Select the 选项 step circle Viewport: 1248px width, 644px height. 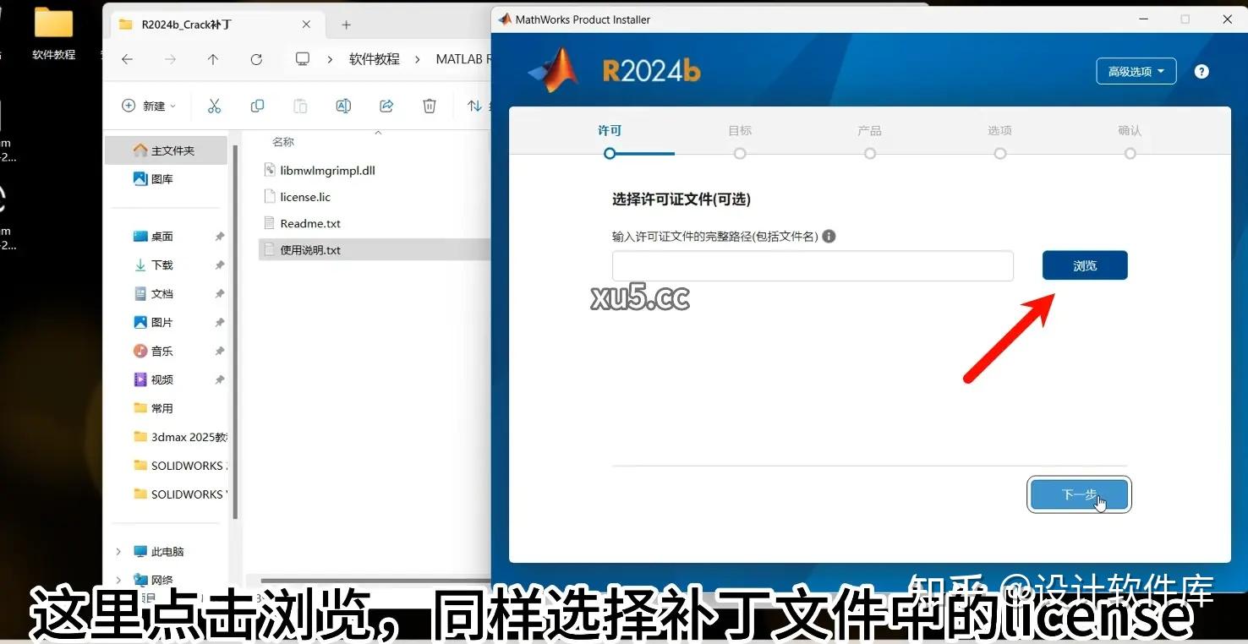pyautogui.click(x=999, y=154)
